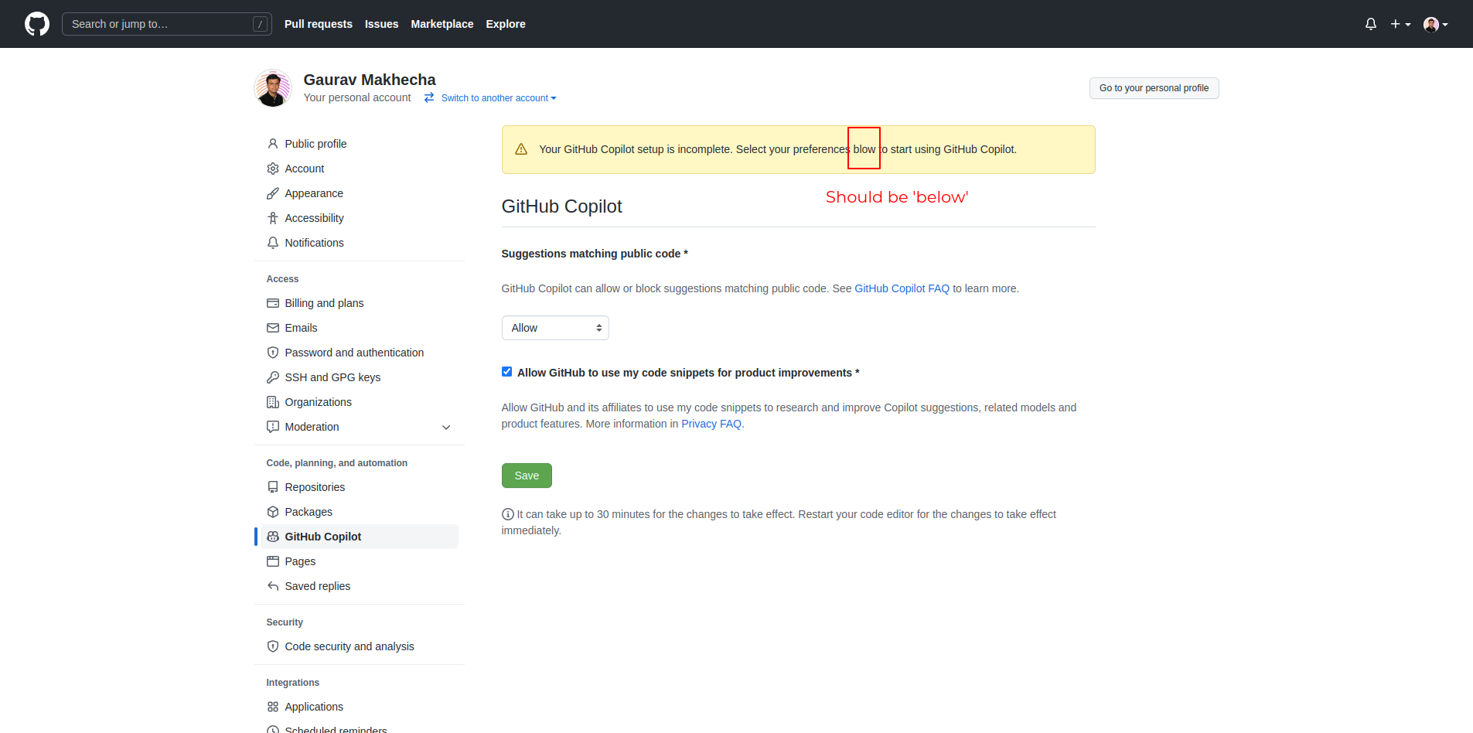Click the warning triangle in setup banner
The image size is (1473, 733).
(x=521, y=149)
